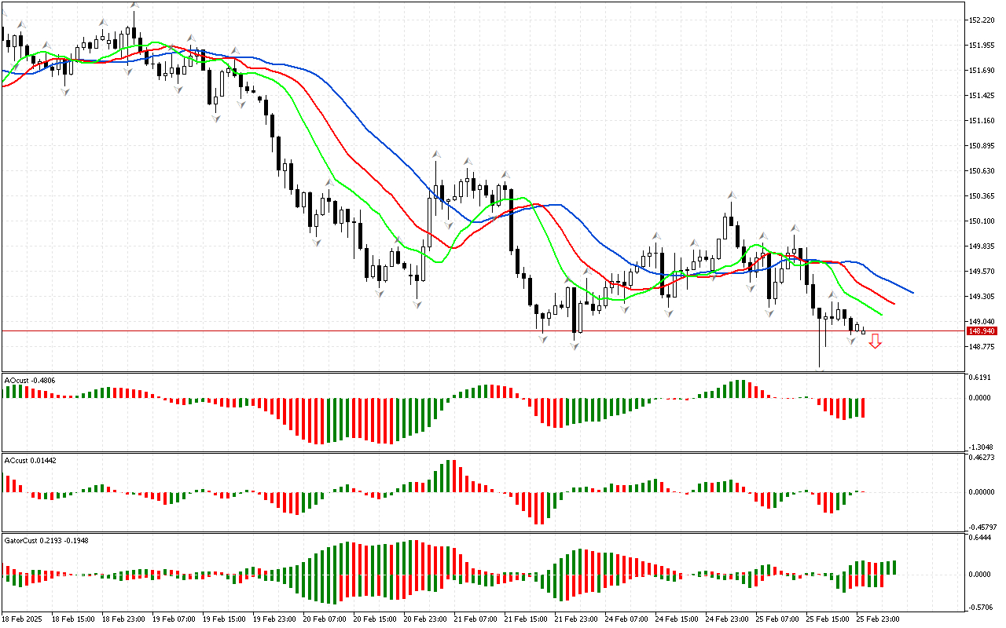1006x628 pixels.
Task: Click the 19 Feb 15:00 time label
Action: point(223,619)
